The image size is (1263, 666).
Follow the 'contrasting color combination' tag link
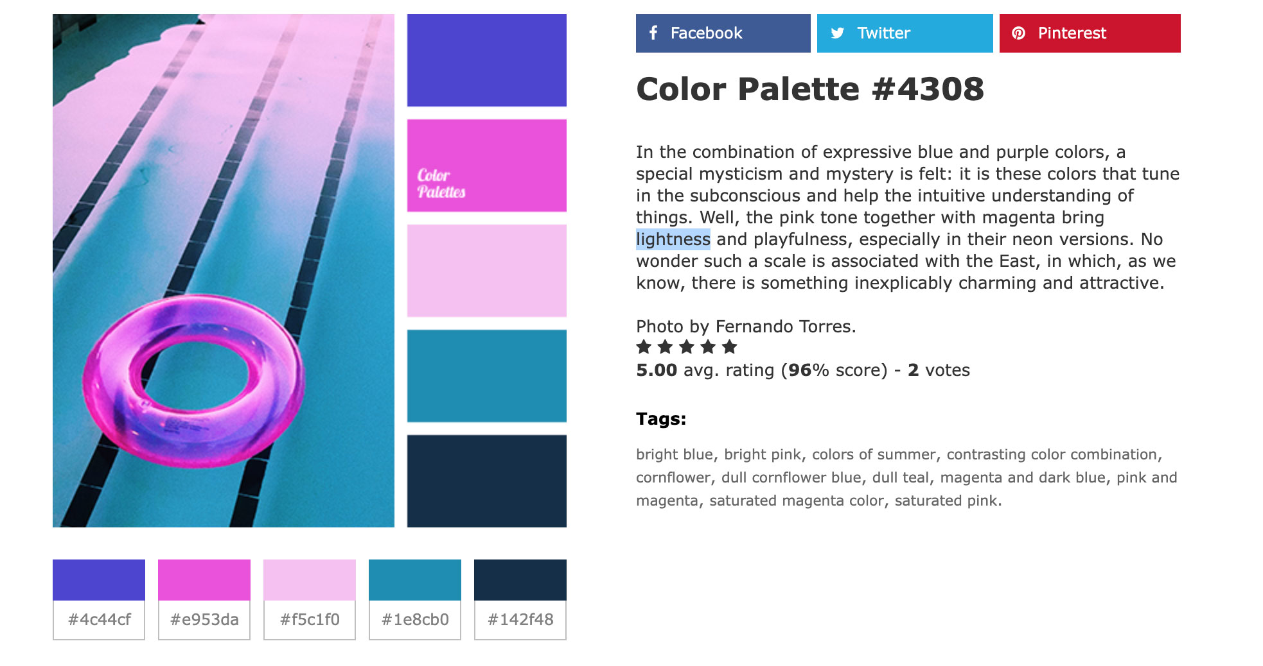[1052, 454]
